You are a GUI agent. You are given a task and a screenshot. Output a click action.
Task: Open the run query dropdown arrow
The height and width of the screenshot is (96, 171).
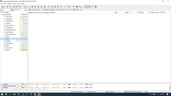tap(71, 7)
